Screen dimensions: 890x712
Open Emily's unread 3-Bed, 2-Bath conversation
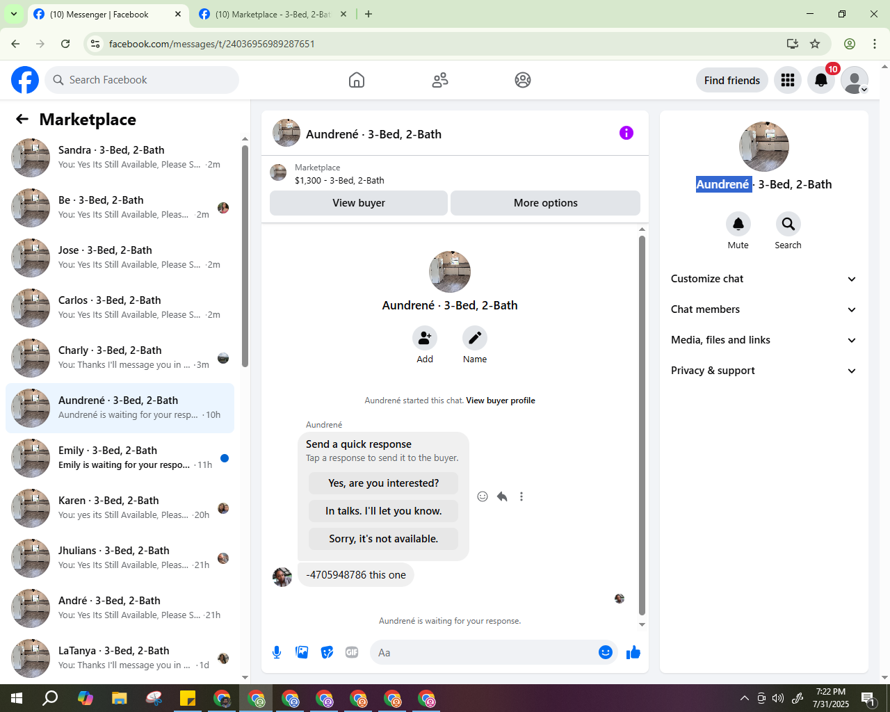point(120,458)
